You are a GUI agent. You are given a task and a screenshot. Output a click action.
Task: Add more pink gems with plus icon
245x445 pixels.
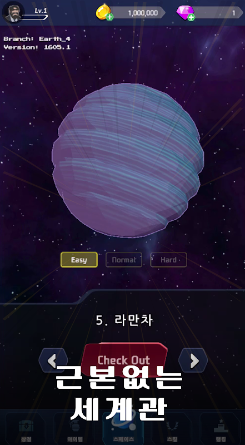pyautogui.click(x=192, y=17)
